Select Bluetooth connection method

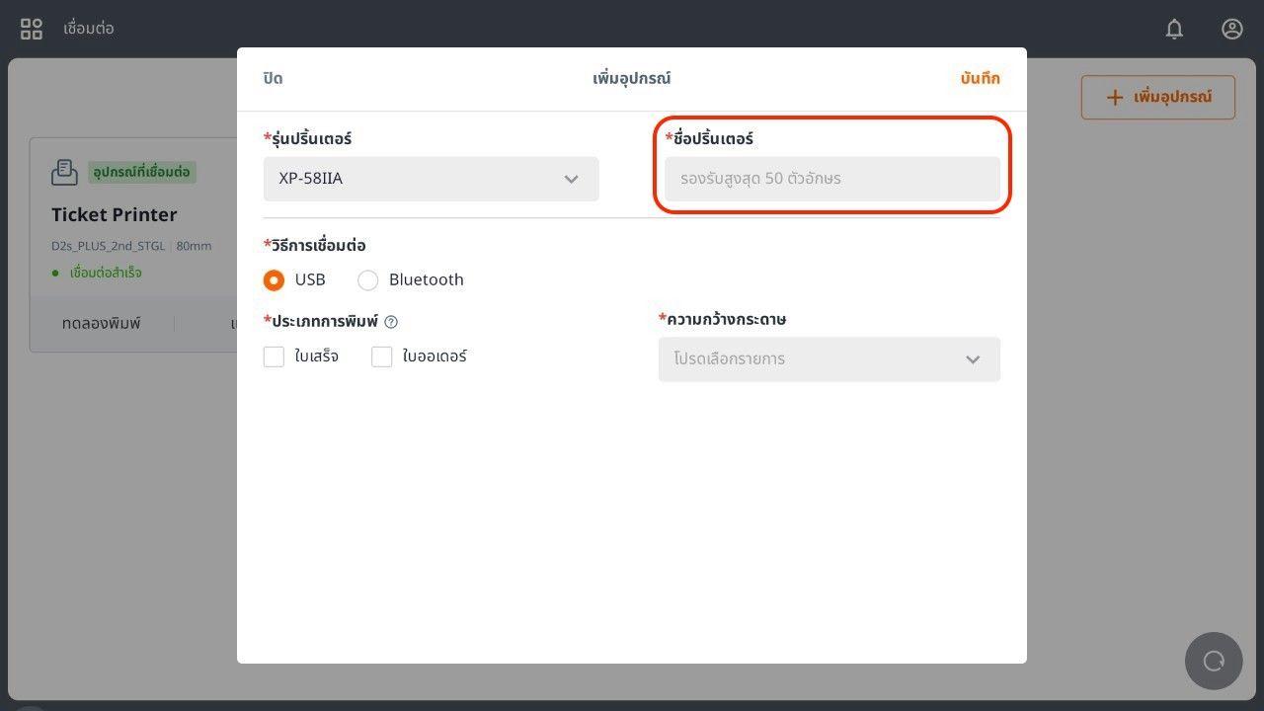368,280
